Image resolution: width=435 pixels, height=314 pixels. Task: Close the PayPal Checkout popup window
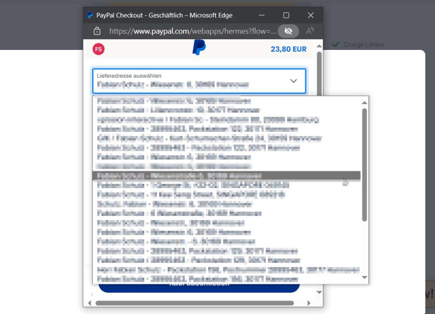pyautogui.click(x=311, y=15)
